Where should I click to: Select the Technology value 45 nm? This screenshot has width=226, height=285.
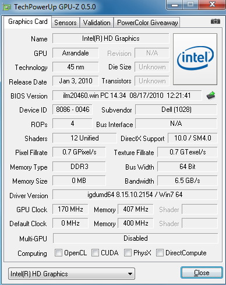76,67
